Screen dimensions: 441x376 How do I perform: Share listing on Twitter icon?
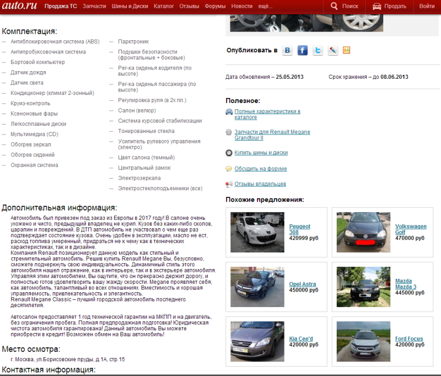(x=318, y=50)
